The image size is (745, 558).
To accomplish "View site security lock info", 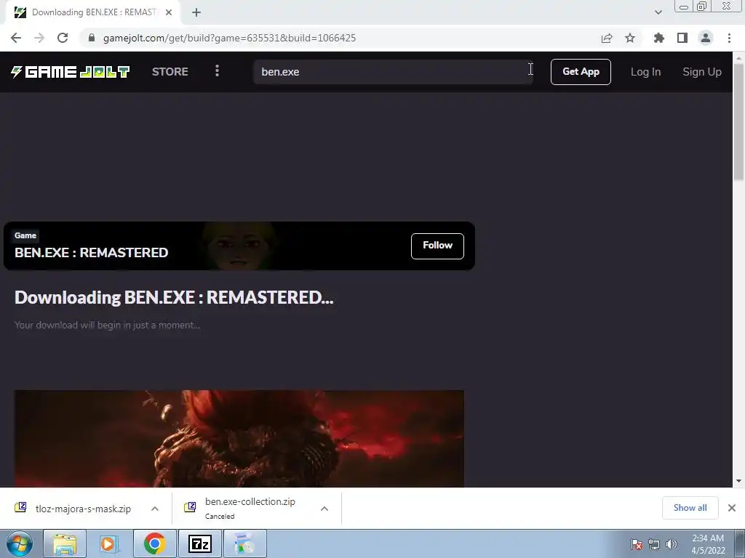I will (92, 38).
